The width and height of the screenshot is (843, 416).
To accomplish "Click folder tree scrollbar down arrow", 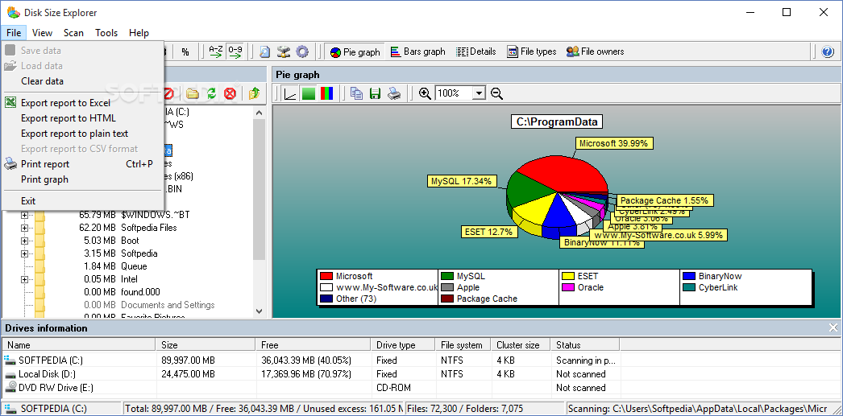I will (x=260, y=311).
